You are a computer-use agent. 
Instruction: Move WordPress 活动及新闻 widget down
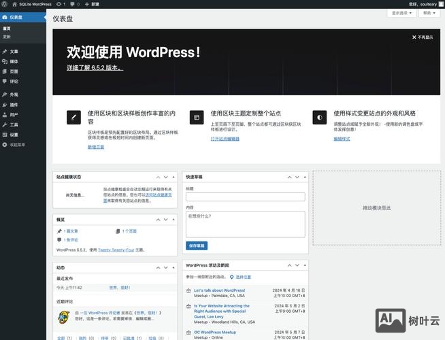click(297, 265)
